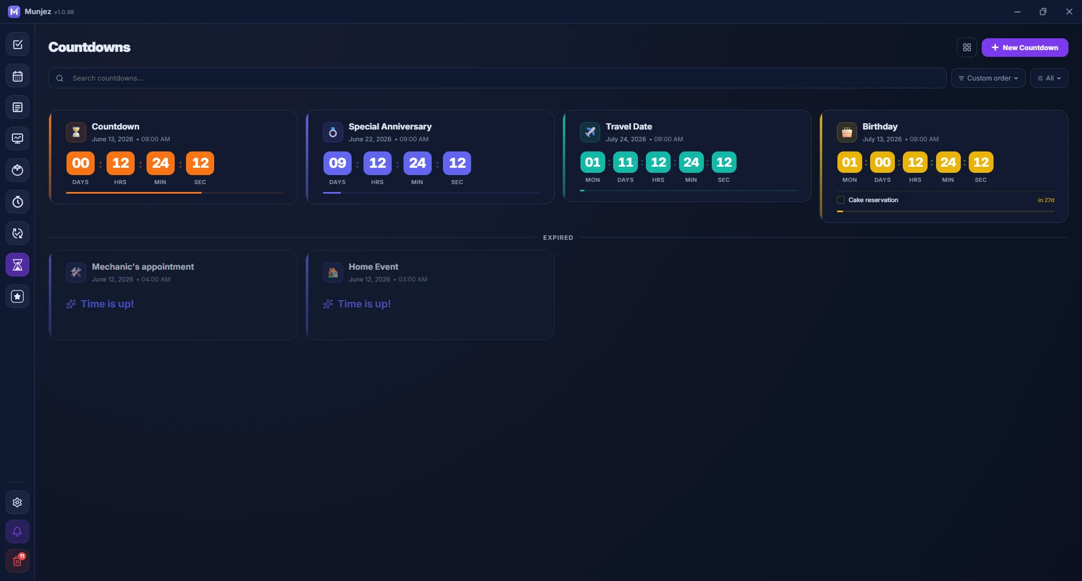Click the June 13, 2026 date text

(113, 139)
